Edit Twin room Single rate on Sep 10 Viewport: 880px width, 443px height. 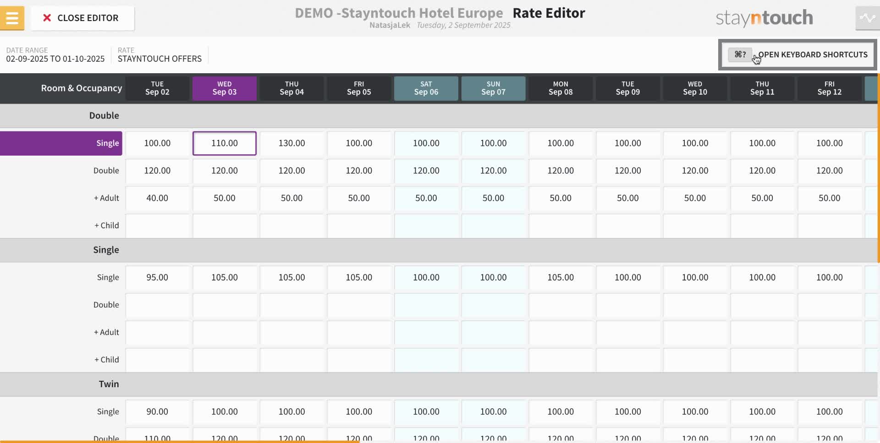pyautogui.click(x=695, y=411)
